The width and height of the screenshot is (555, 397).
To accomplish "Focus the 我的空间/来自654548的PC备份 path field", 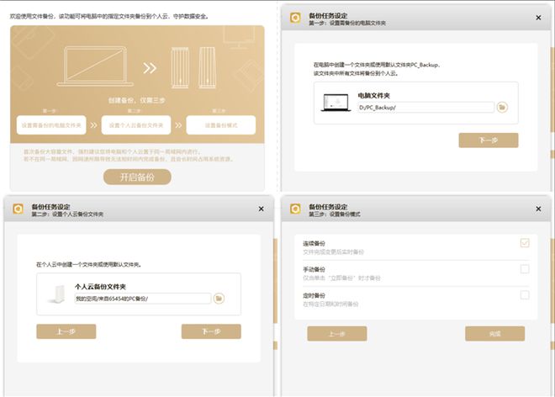I will [141, 298].
